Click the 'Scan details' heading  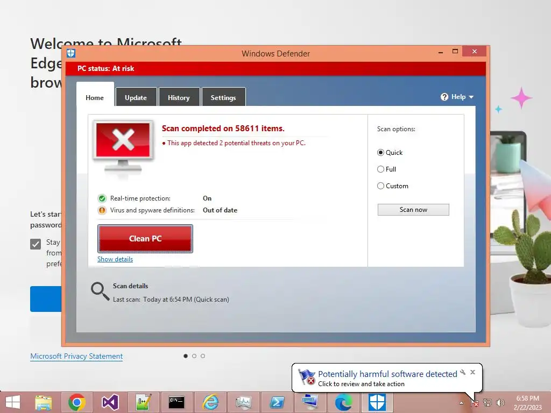(x=130, y=286)
